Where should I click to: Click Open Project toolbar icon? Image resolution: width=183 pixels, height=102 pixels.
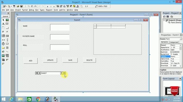18,6
